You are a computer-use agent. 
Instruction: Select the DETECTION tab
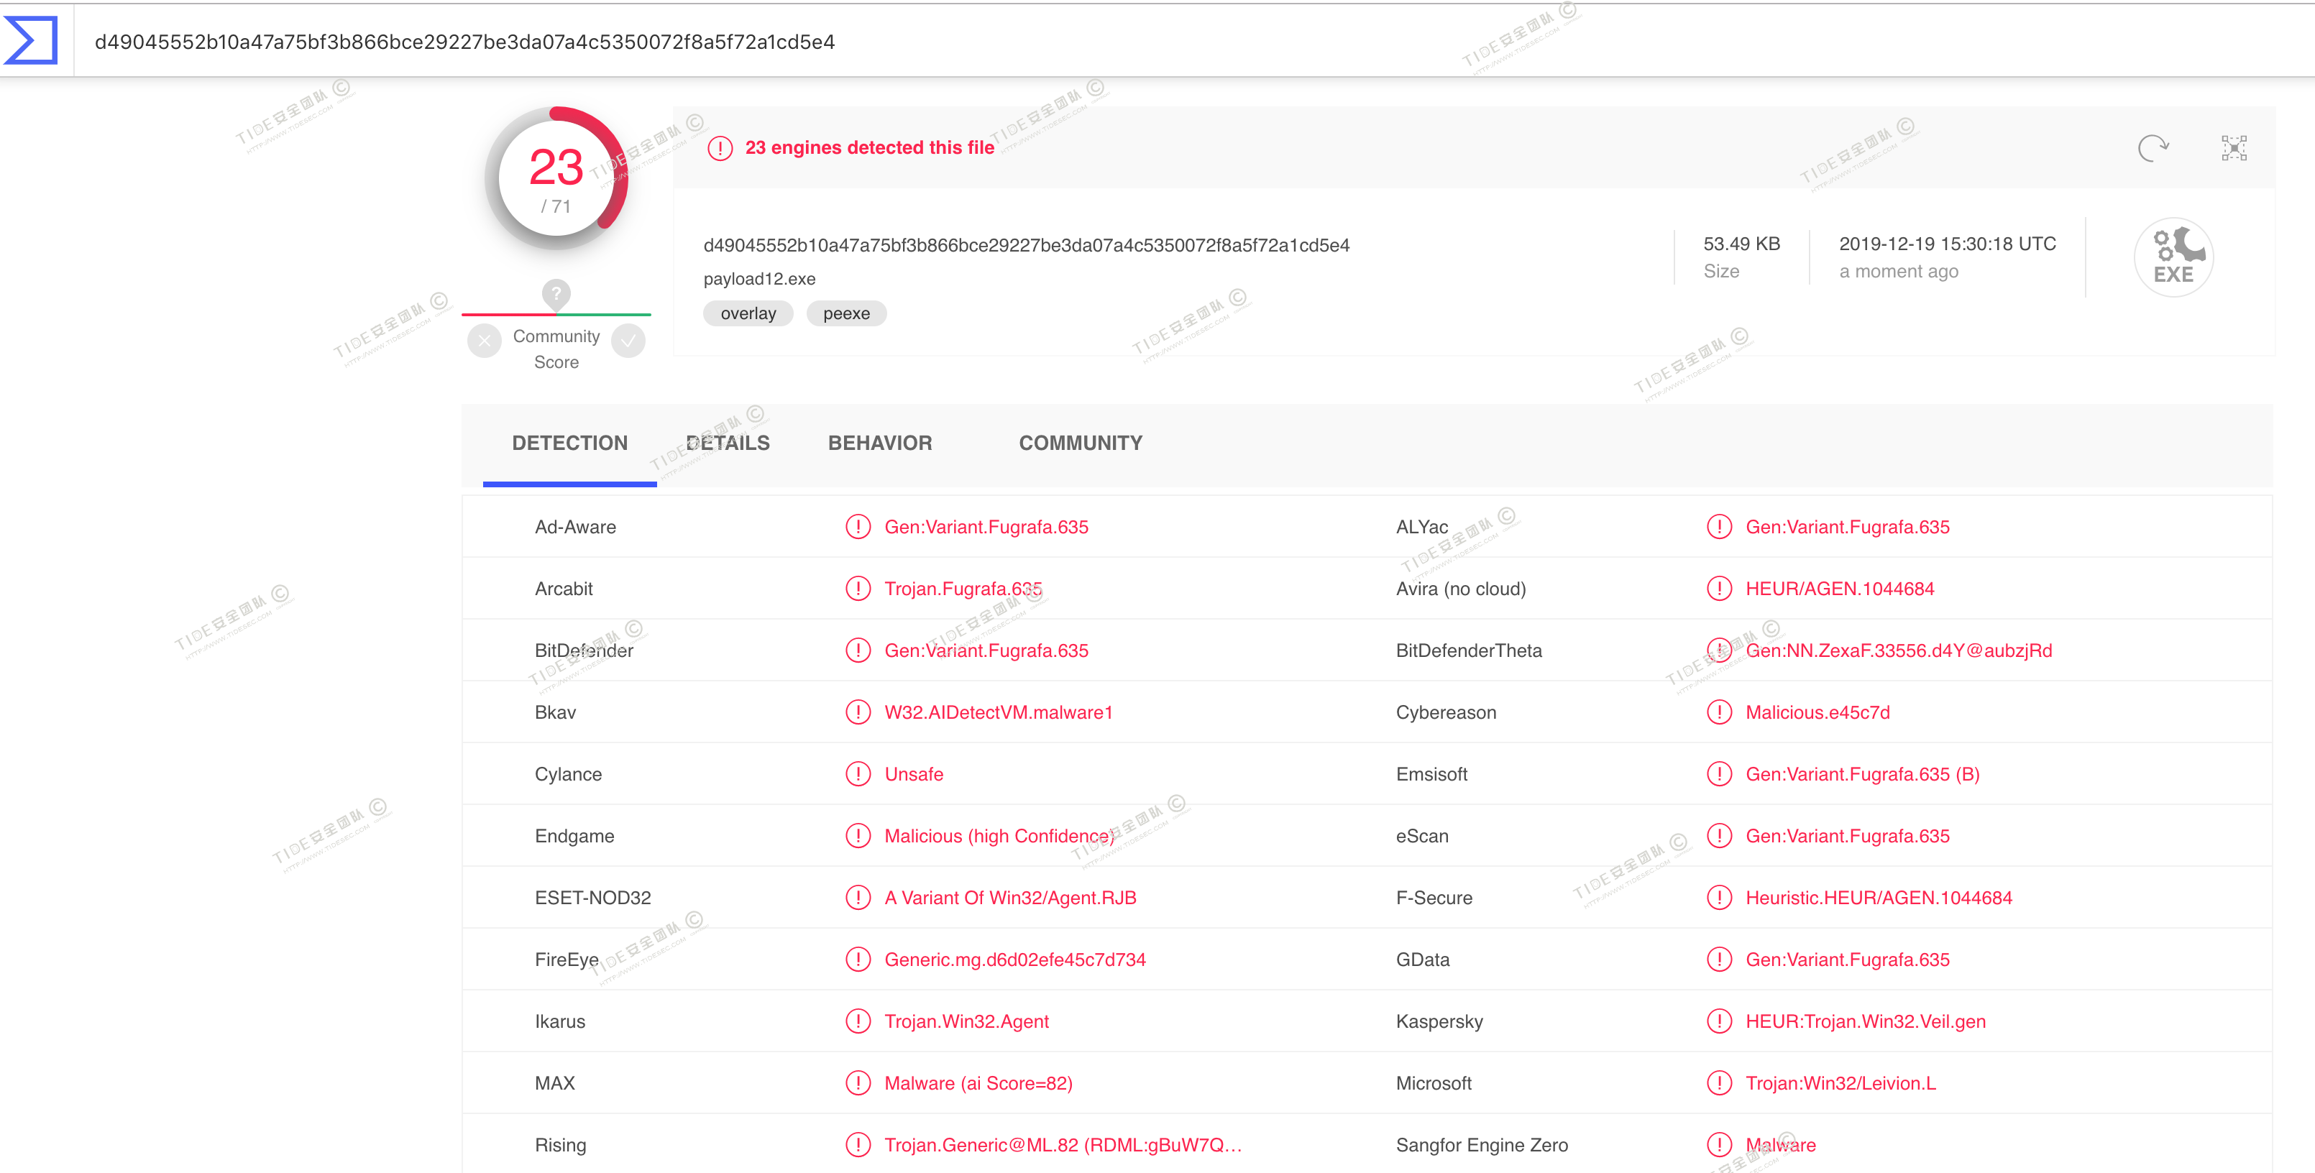pos(569,443)
